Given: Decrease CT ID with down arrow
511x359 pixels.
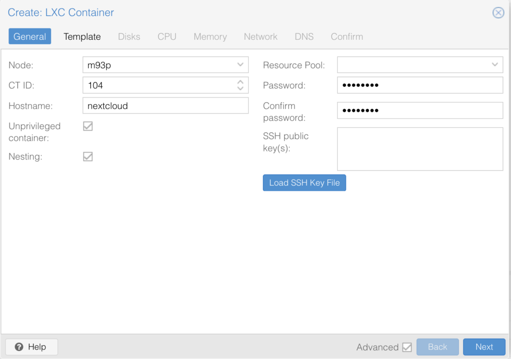Looking at the screenshot, I should coord(240,89).
